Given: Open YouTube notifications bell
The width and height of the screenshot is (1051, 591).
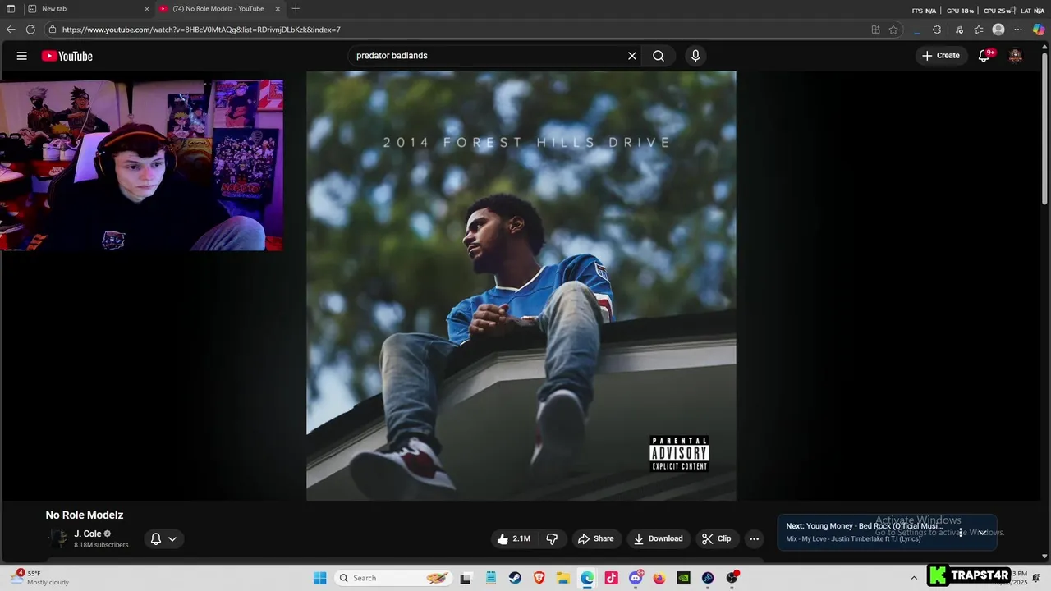Looking at the screenshot, I should (x=984, y=56).
